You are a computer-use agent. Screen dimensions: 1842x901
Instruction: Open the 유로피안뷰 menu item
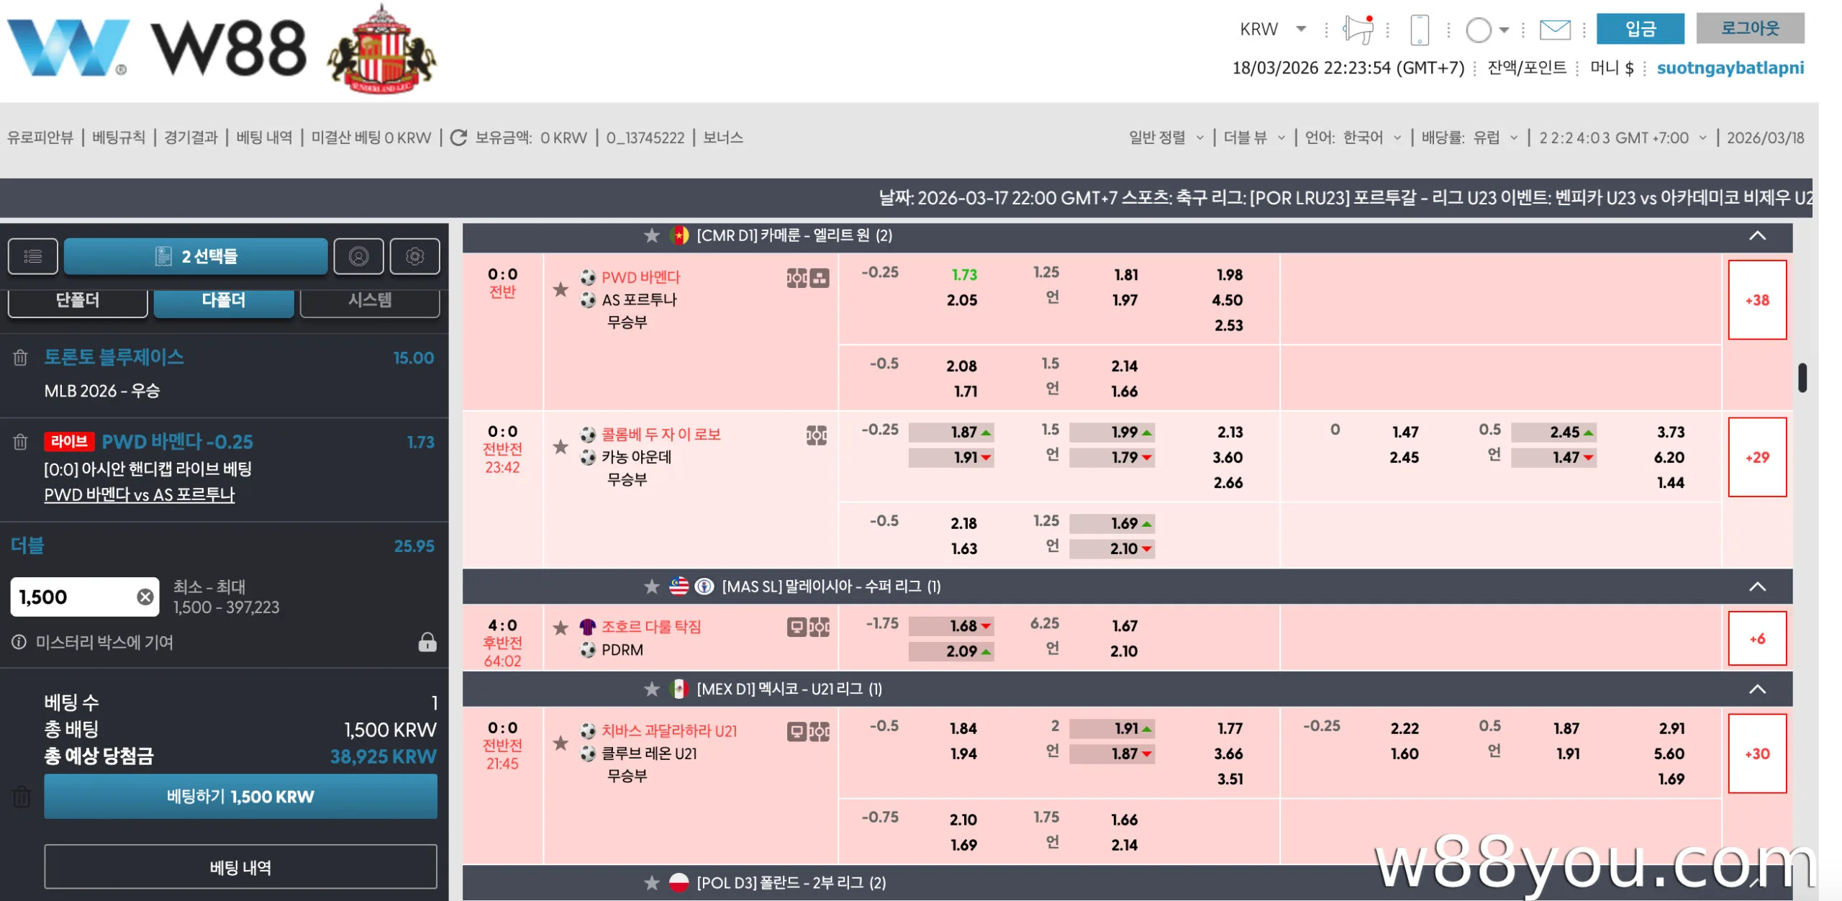pos(40,137)
